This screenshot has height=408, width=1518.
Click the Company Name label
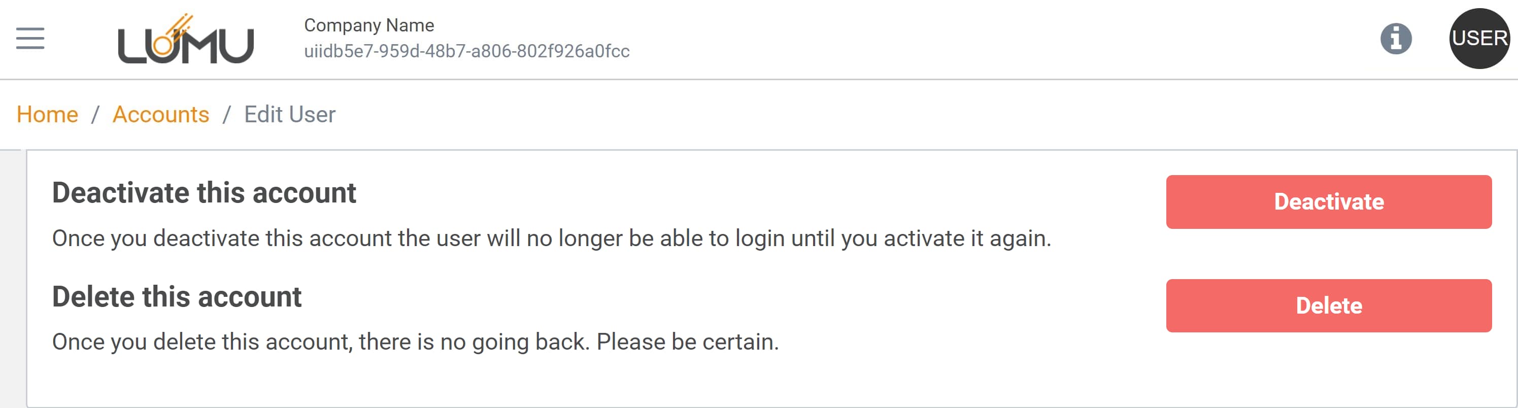point(369,25)
